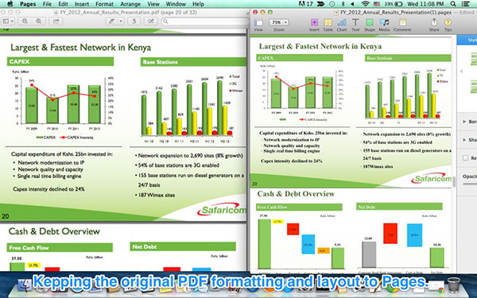Click the Share icon in Pages toolbar
Viewport: 477px width, 298px height.
pyautogui.click(x=434, y=22)
